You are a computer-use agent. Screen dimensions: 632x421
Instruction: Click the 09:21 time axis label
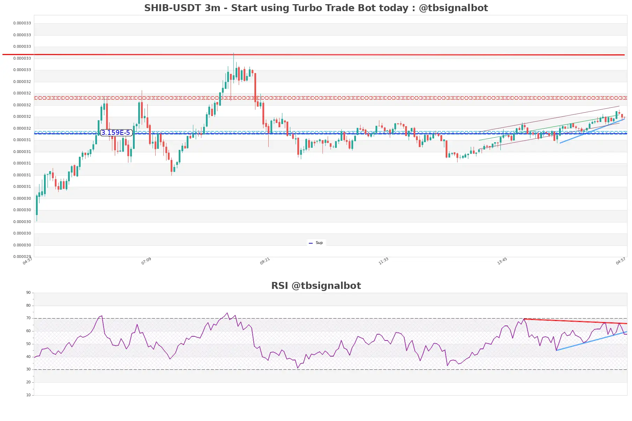[x=265, y=261]
